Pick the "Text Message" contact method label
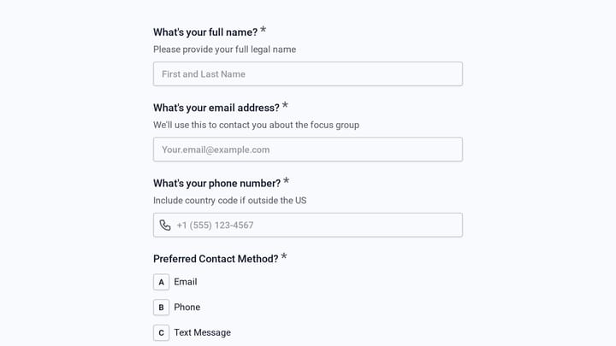 pyautogui.click(x=202, y=332)
